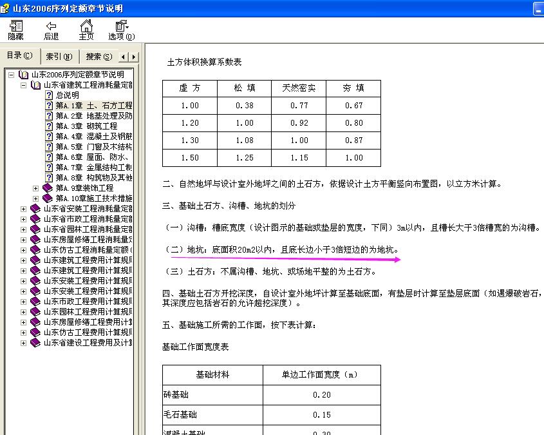Click the page icon beside 第A.8章

50,178
